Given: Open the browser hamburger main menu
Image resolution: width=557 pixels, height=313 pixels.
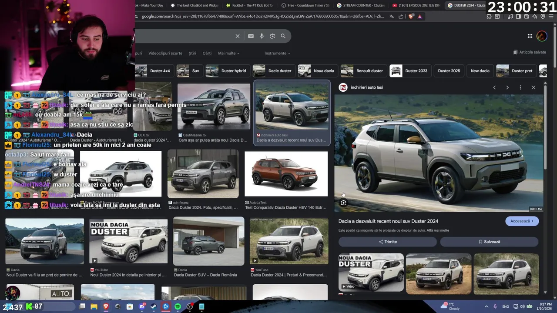Looking at the screenshot, I should pyautogui.click(x=551, y=17).
